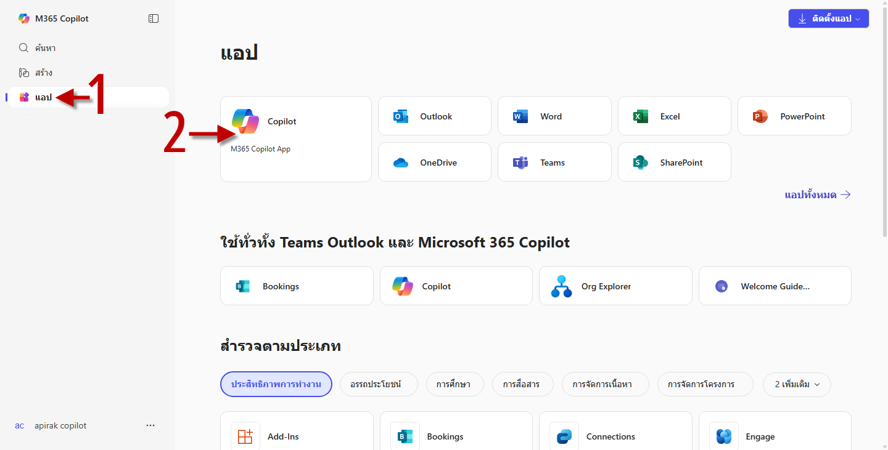This screenshot has height=450, width=888.
Task: Click the Org Explorer card label
Action: pyautogui.click(x=606, y=286)
